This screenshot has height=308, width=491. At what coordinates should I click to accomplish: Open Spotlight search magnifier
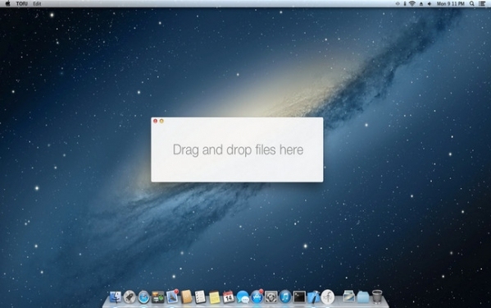point(471,4)
